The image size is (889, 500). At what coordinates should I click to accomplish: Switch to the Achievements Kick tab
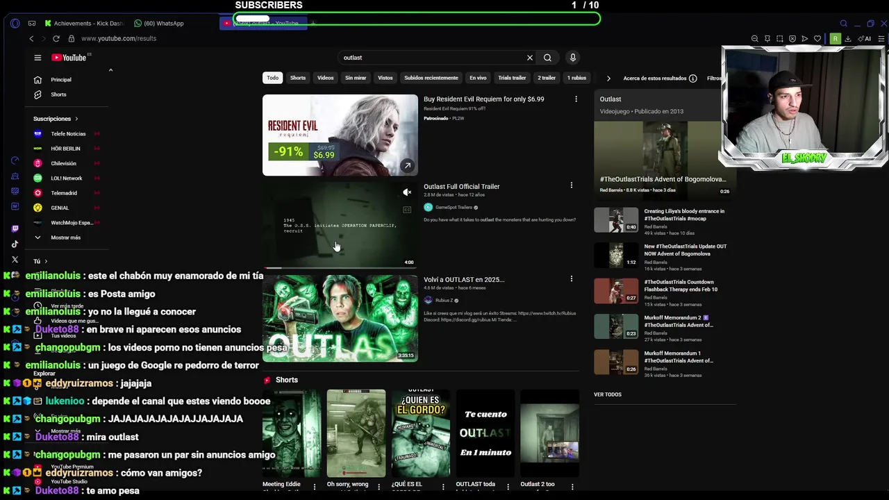[x=84, y=24]
